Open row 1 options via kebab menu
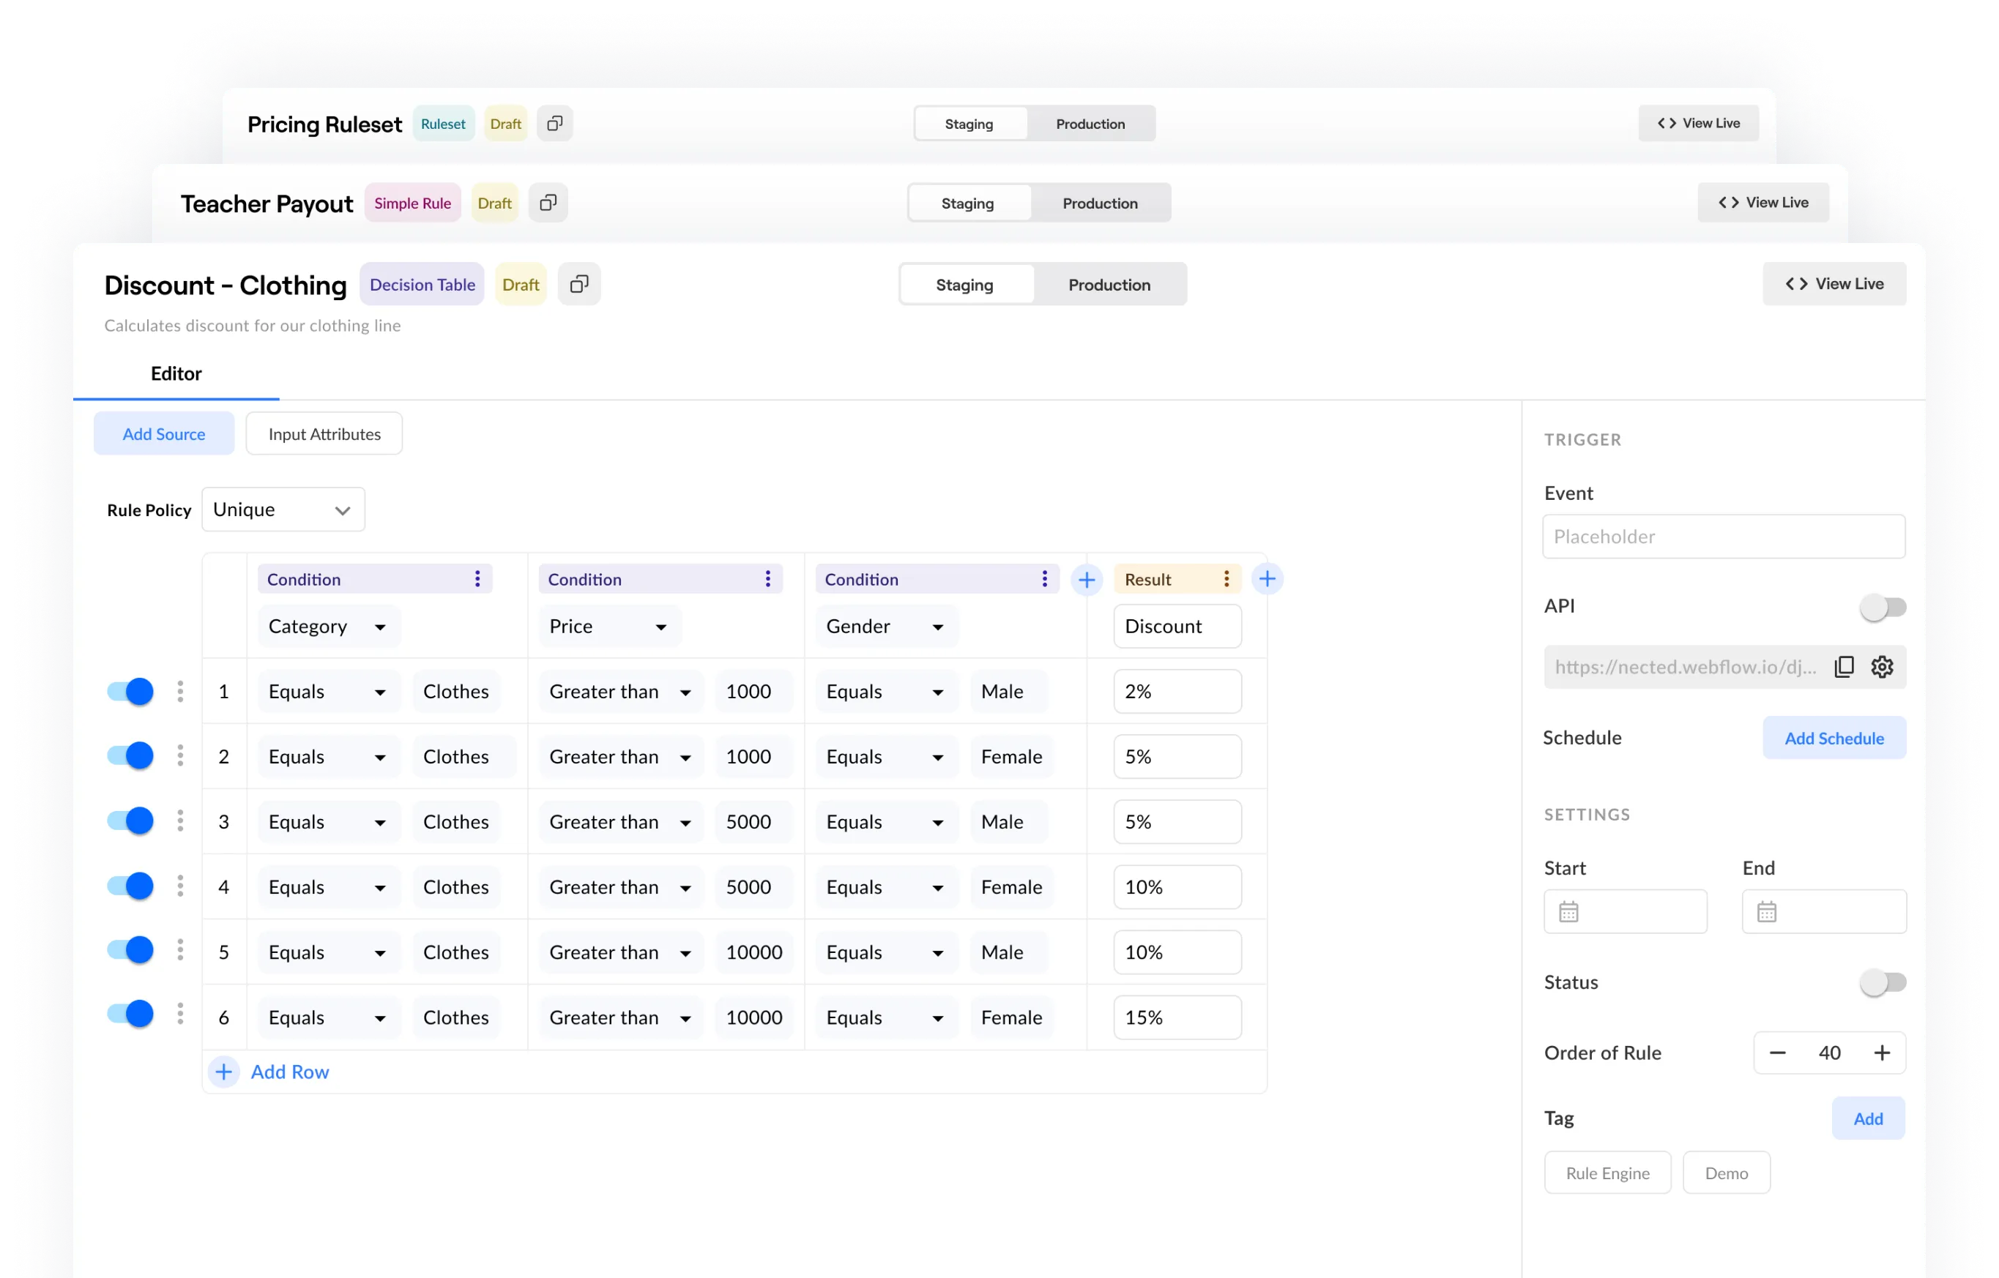Screen dimensions: 1999x1278 [x=180, y=690]
